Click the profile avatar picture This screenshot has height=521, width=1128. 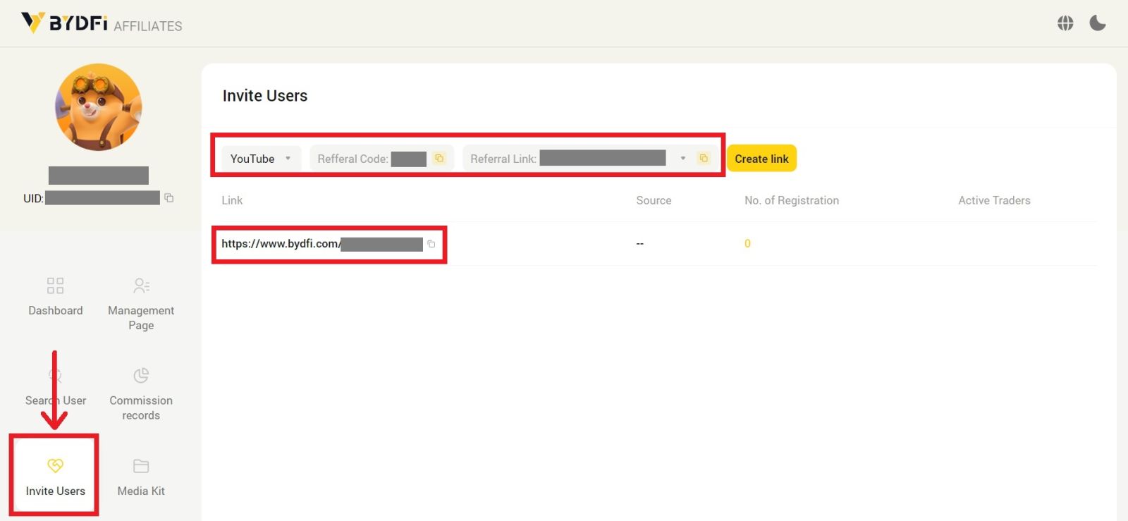point(99,107)
